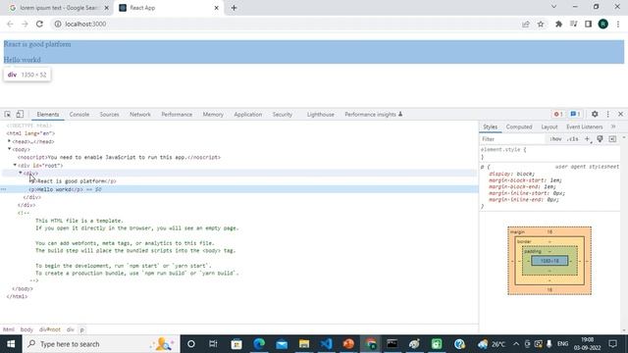Select the html lang="en" node

click(x=30, y=133)
